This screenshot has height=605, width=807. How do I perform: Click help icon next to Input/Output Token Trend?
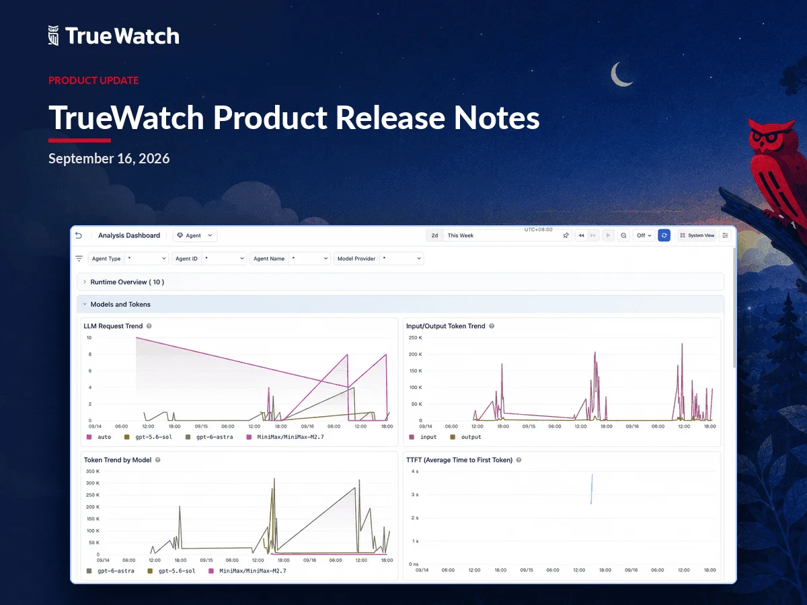coord(492,326)
